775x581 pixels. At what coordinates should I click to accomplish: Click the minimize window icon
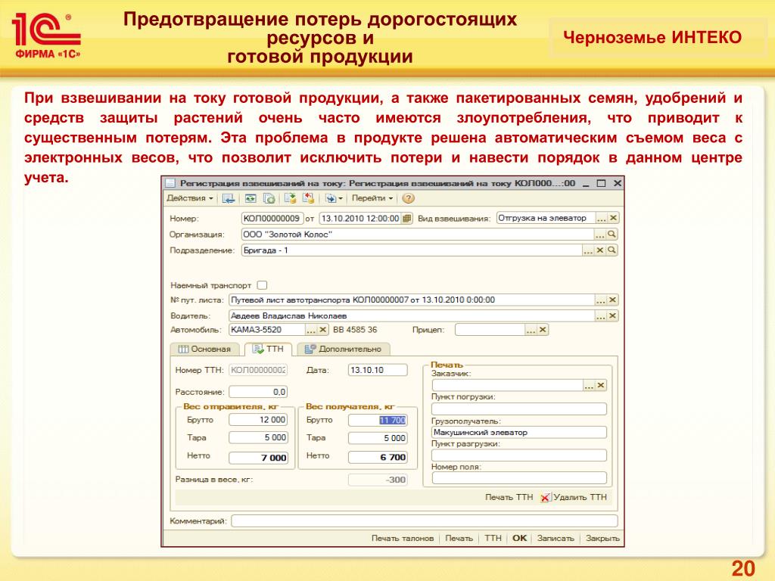click(586, 184)
